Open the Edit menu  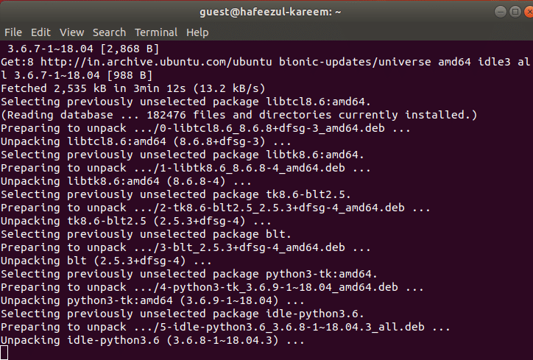click(40, 32)
